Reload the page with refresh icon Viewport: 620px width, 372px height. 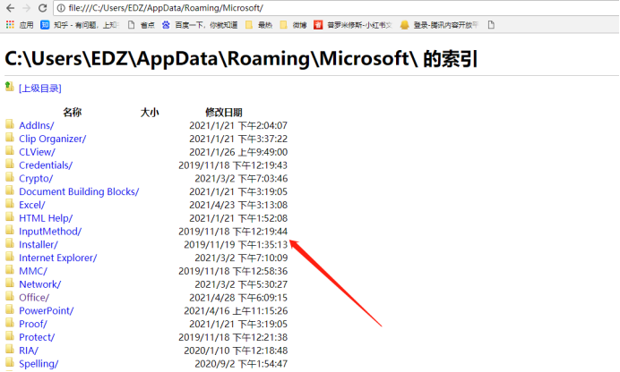[x=43, y=8]
